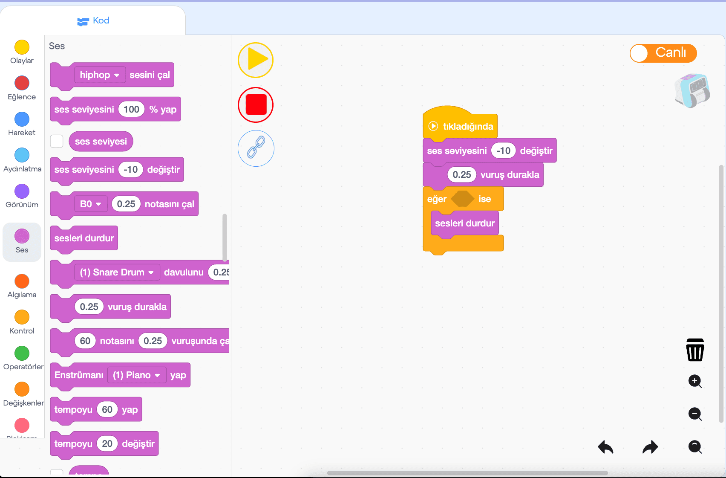Open the Değişkenler block category
The height and width of the screenshot is (478, 726).
click(x=23, y=394)
